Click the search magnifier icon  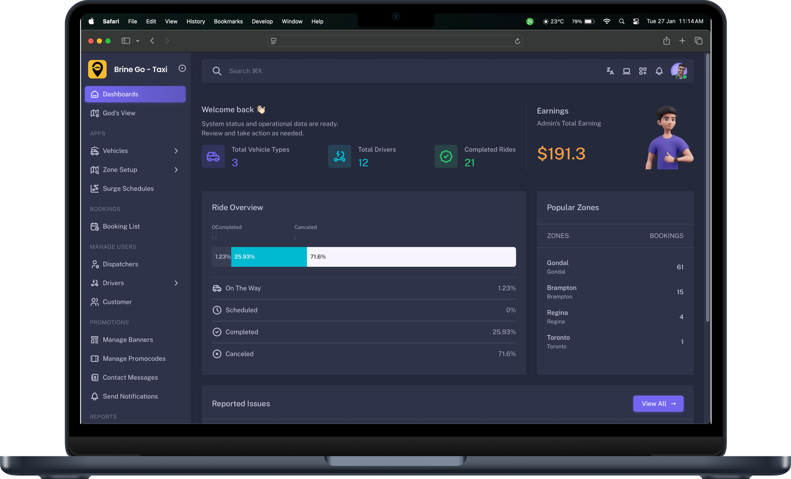coord(217,71)
